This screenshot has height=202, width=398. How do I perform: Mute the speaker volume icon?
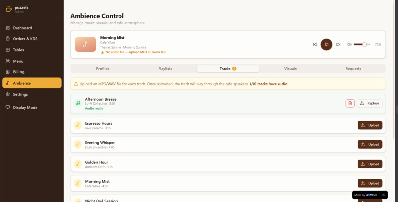[349, 44]
